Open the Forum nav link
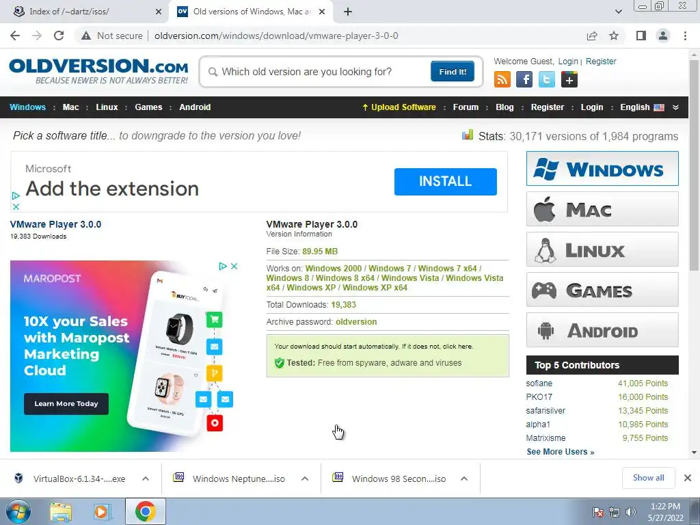Viewport: 700px width, 525px height. point(466,107)
